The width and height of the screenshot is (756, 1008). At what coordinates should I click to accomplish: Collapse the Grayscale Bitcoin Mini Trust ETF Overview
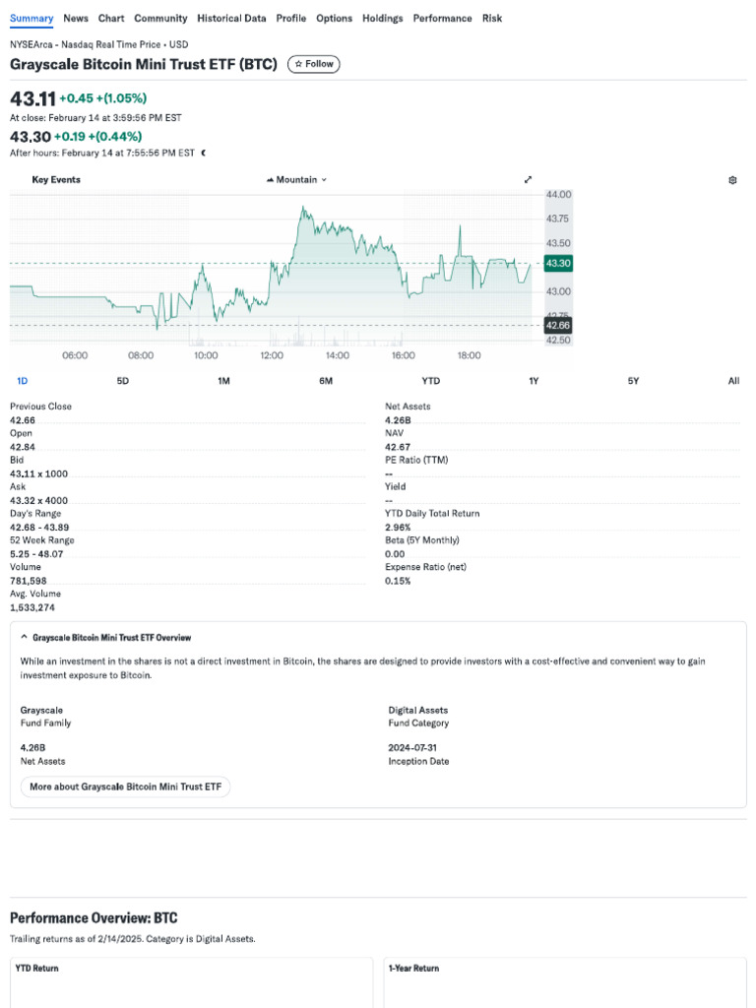point(24,638)
